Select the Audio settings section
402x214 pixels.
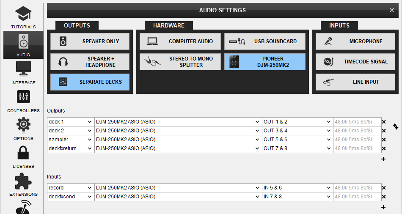[23, 45]
